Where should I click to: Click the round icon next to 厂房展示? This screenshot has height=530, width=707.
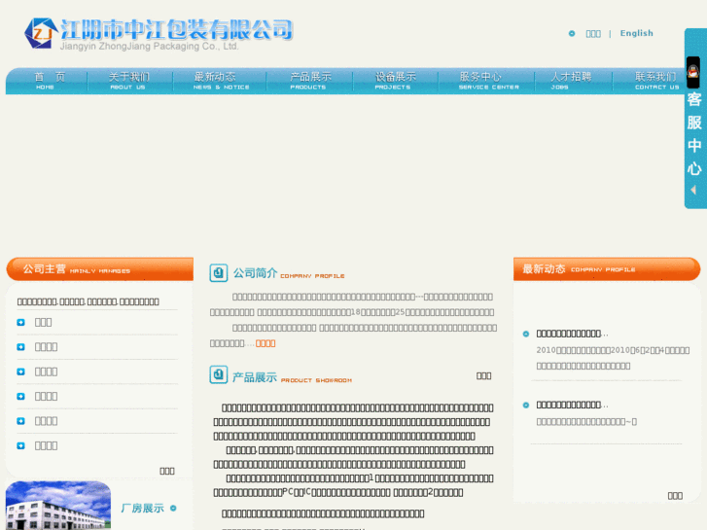coord(173,509)
